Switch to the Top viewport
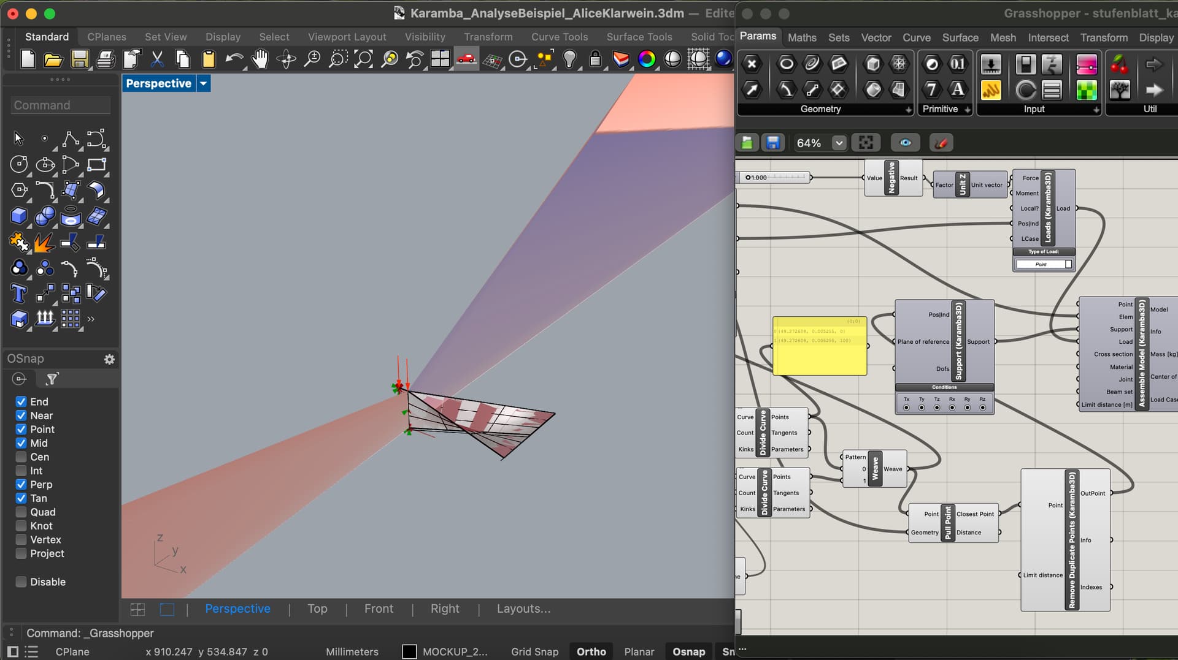Viewport: 1178px width, 660px height. click(317, 609)
